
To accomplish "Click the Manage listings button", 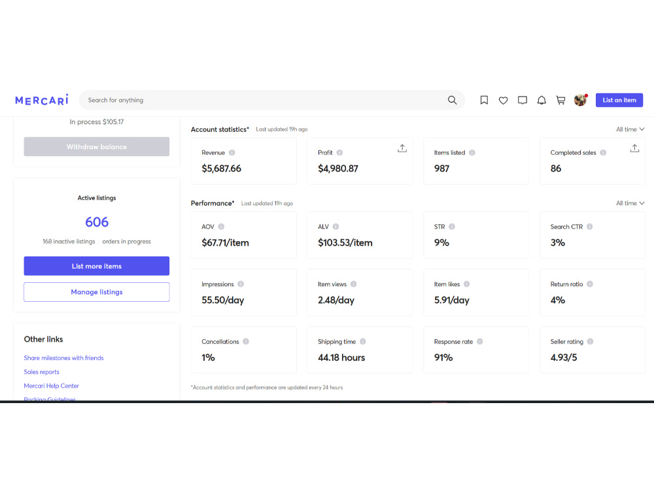I will [96, 292].
